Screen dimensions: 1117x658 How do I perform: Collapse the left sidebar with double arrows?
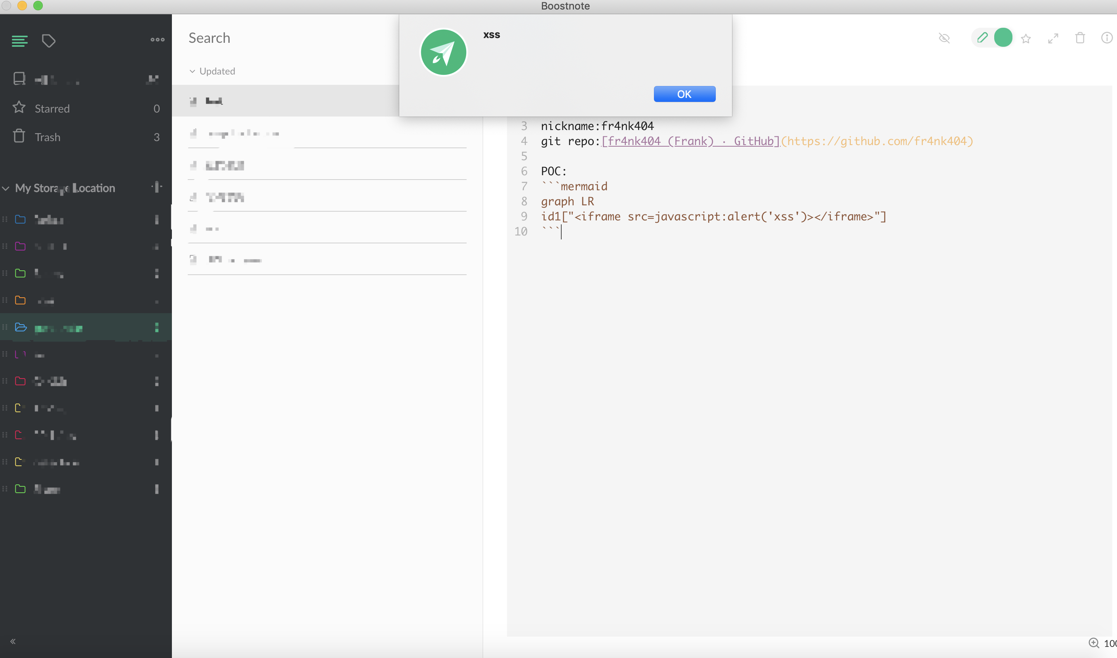coord(13,641)
